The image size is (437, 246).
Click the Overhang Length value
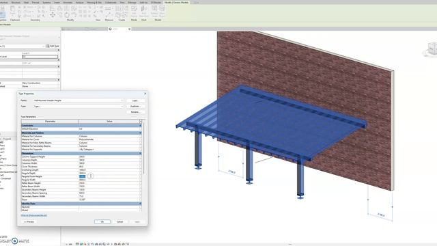tap(109, 170)
